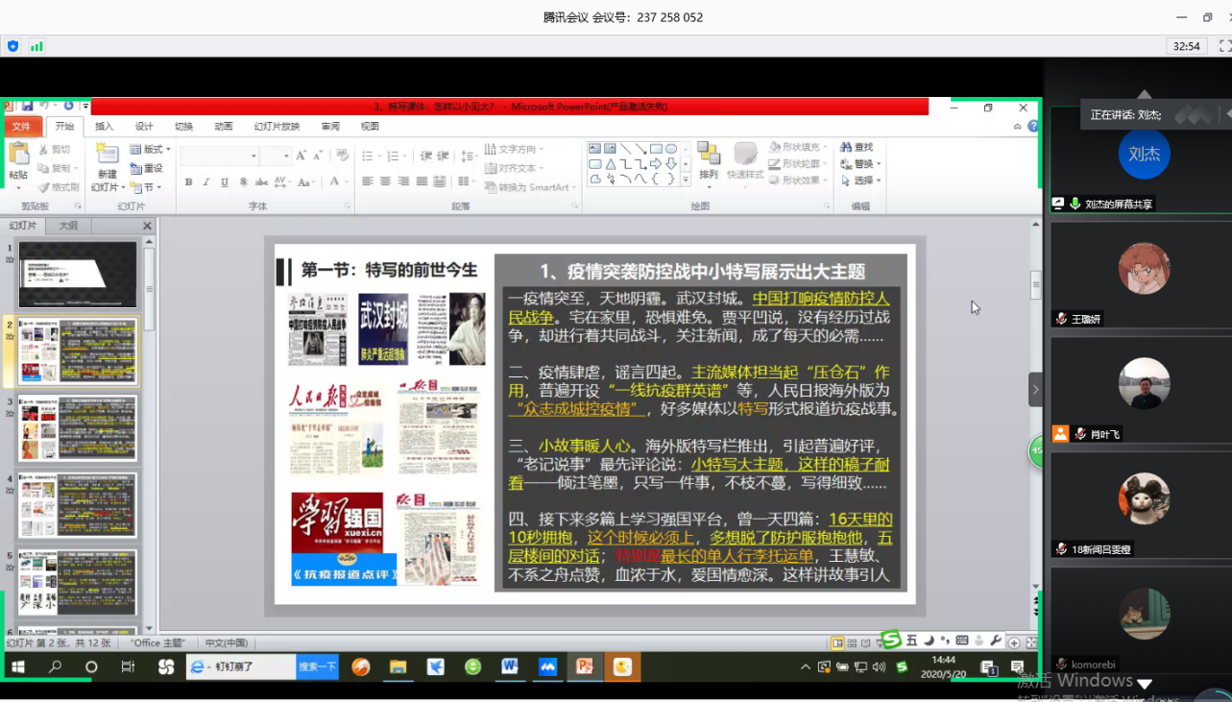Click the Word icon in Windows taskbar
The image size is (1232, 702).
(509, 666)
